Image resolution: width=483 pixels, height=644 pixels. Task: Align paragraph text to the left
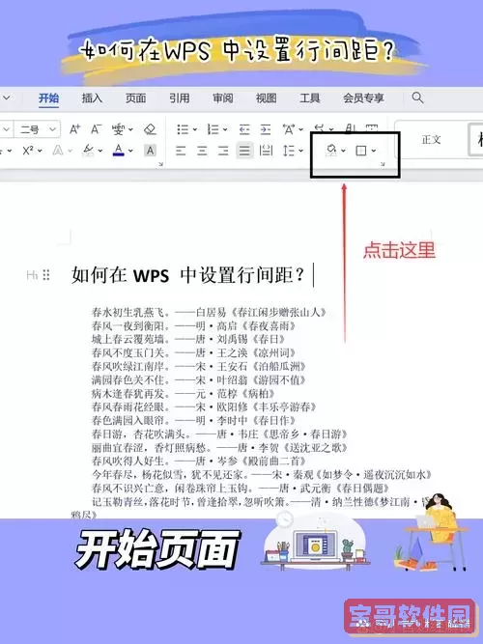coord(181,151)
